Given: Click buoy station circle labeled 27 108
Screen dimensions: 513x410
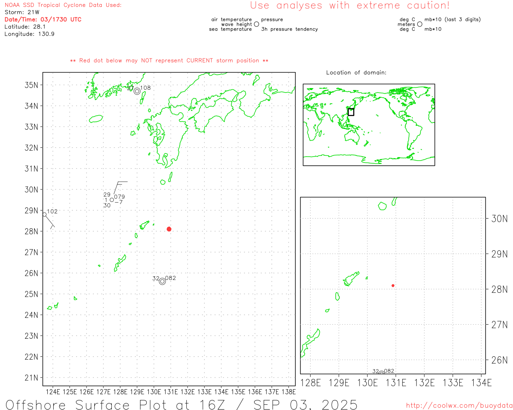Looking at the screenshot, I should [x=137, y=91].
